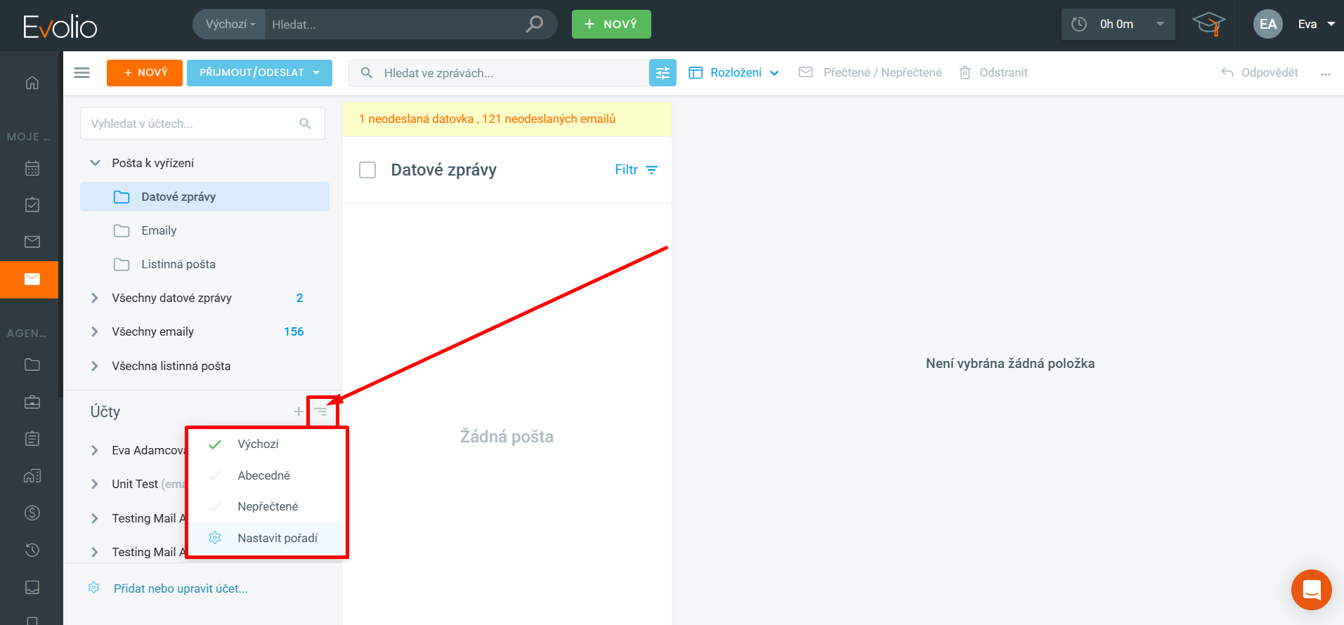Open the dollar sign finance icon

[32, 513]
